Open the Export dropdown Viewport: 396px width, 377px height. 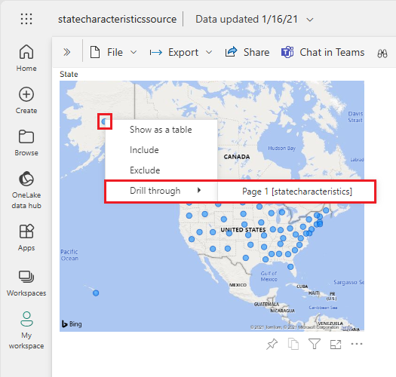click(181, 52)
